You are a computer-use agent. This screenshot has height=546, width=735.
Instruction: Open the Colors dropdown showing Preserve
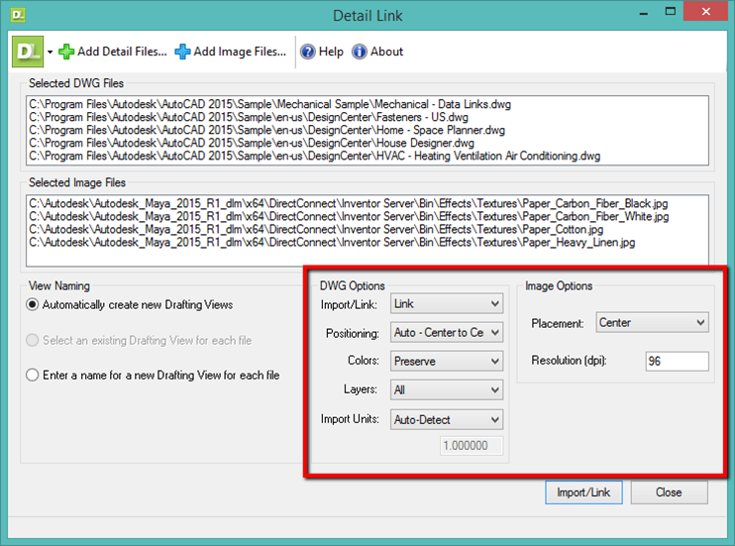coord(446,361)
